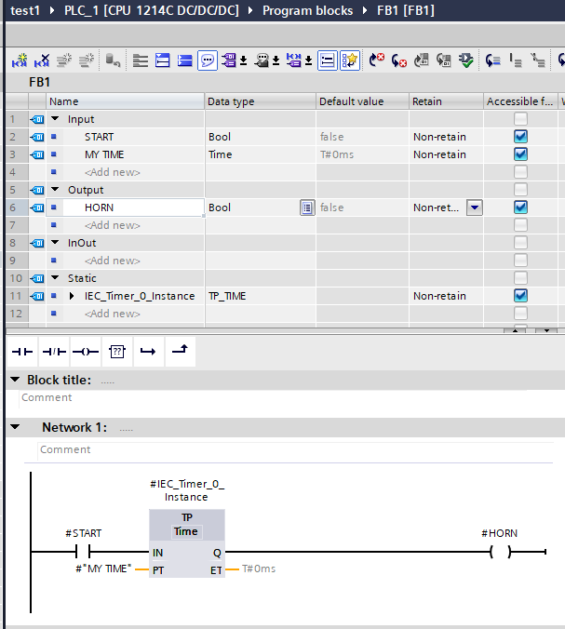Open dropdown arrow beside tag information icon
This screenshot has height=629, width=565.
coord(276,60)
